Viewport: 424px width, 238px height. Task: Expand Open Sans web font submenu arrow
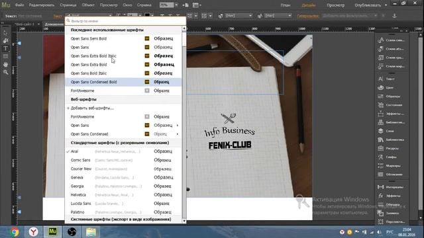pos(178,126)
